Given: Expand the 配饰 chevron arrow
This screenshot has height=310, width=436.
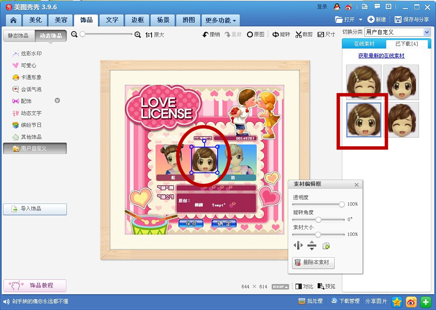Looking at the screenshot, I should click(57, 100).
